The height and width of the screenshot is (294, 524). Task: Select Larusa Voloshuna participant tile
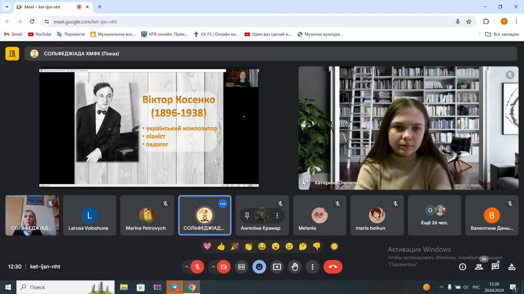(x=90, y=215)
